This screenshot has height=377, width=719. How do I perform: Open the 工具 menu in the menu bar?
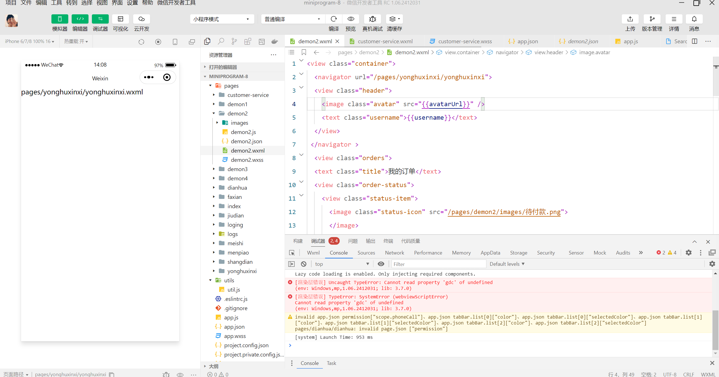pos(56,3)
